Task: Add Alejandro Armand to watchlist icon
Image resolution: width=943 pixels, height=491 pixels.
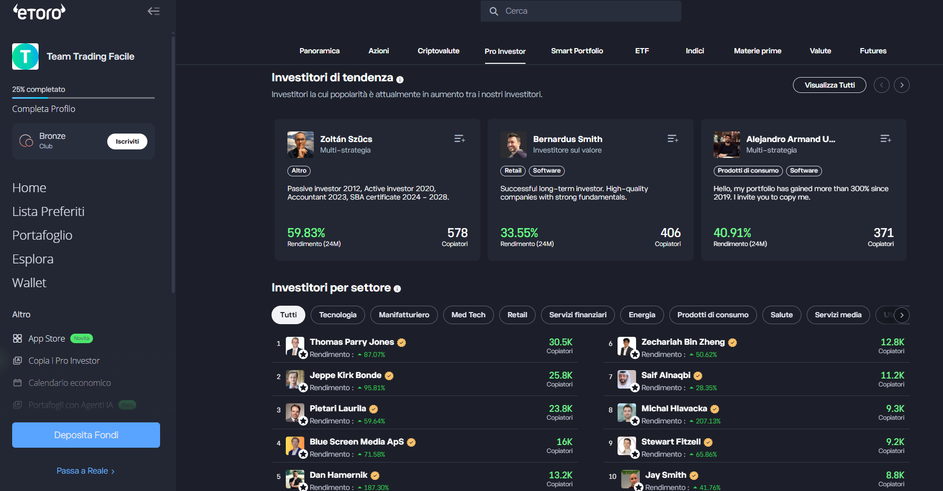Action: [x=886, y=139]
